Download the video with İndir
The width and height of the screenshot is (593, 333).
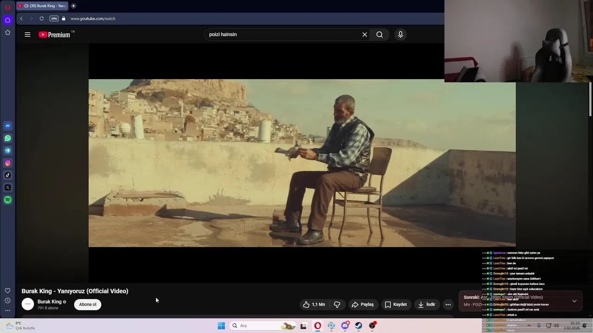(427, 304)
